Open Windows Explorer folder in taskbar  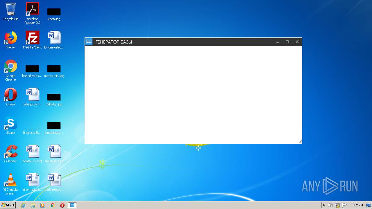pyautogui.click(x=33, y=205)
